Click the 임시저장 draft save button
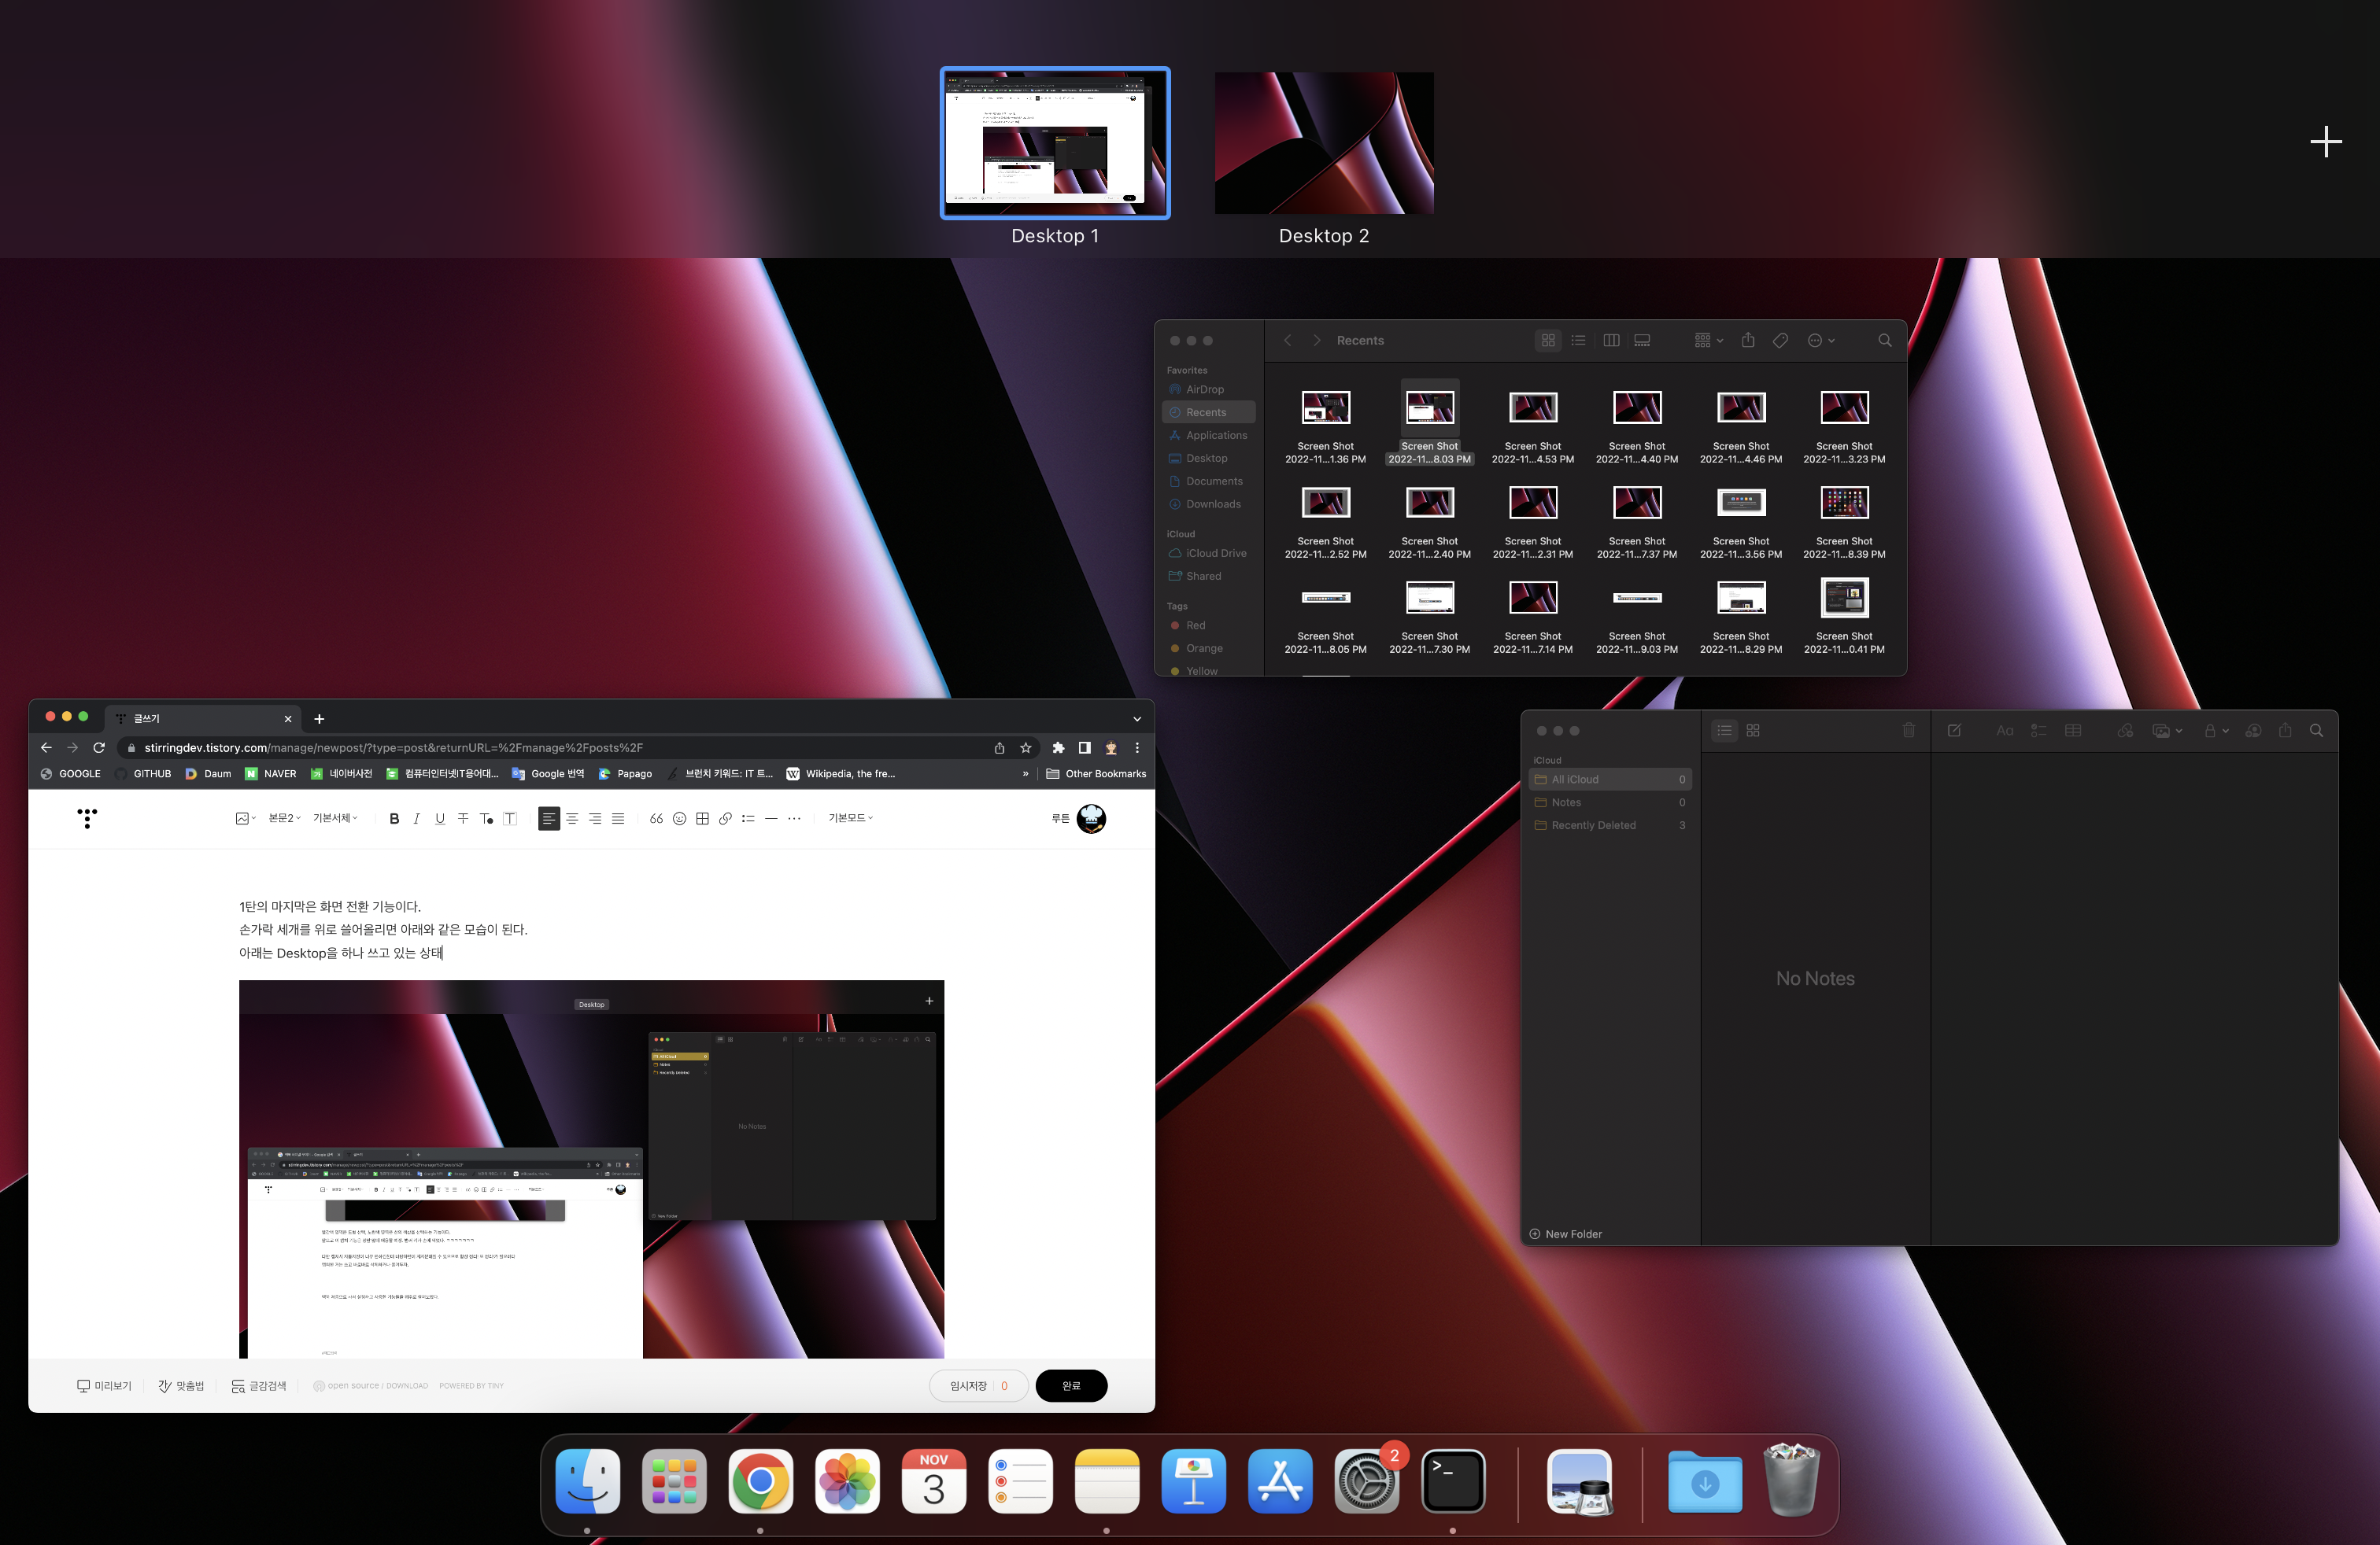The image size is (2380, 1545). pos(968,1386)
